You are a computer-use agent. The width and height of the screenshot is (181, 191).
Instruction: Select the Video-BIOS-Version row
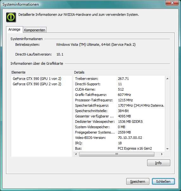pyautogui.click(x=119, y=138)
